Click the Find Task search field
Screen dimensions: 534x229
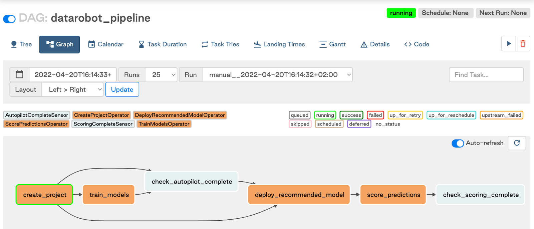tap(486, 75)
